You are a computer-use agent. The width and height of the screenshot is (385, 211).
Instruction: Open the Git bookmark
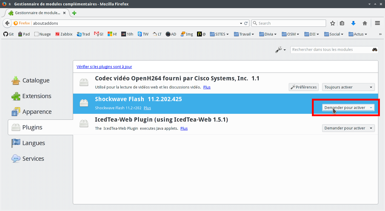pyautogui.click(x=8, y=34)
